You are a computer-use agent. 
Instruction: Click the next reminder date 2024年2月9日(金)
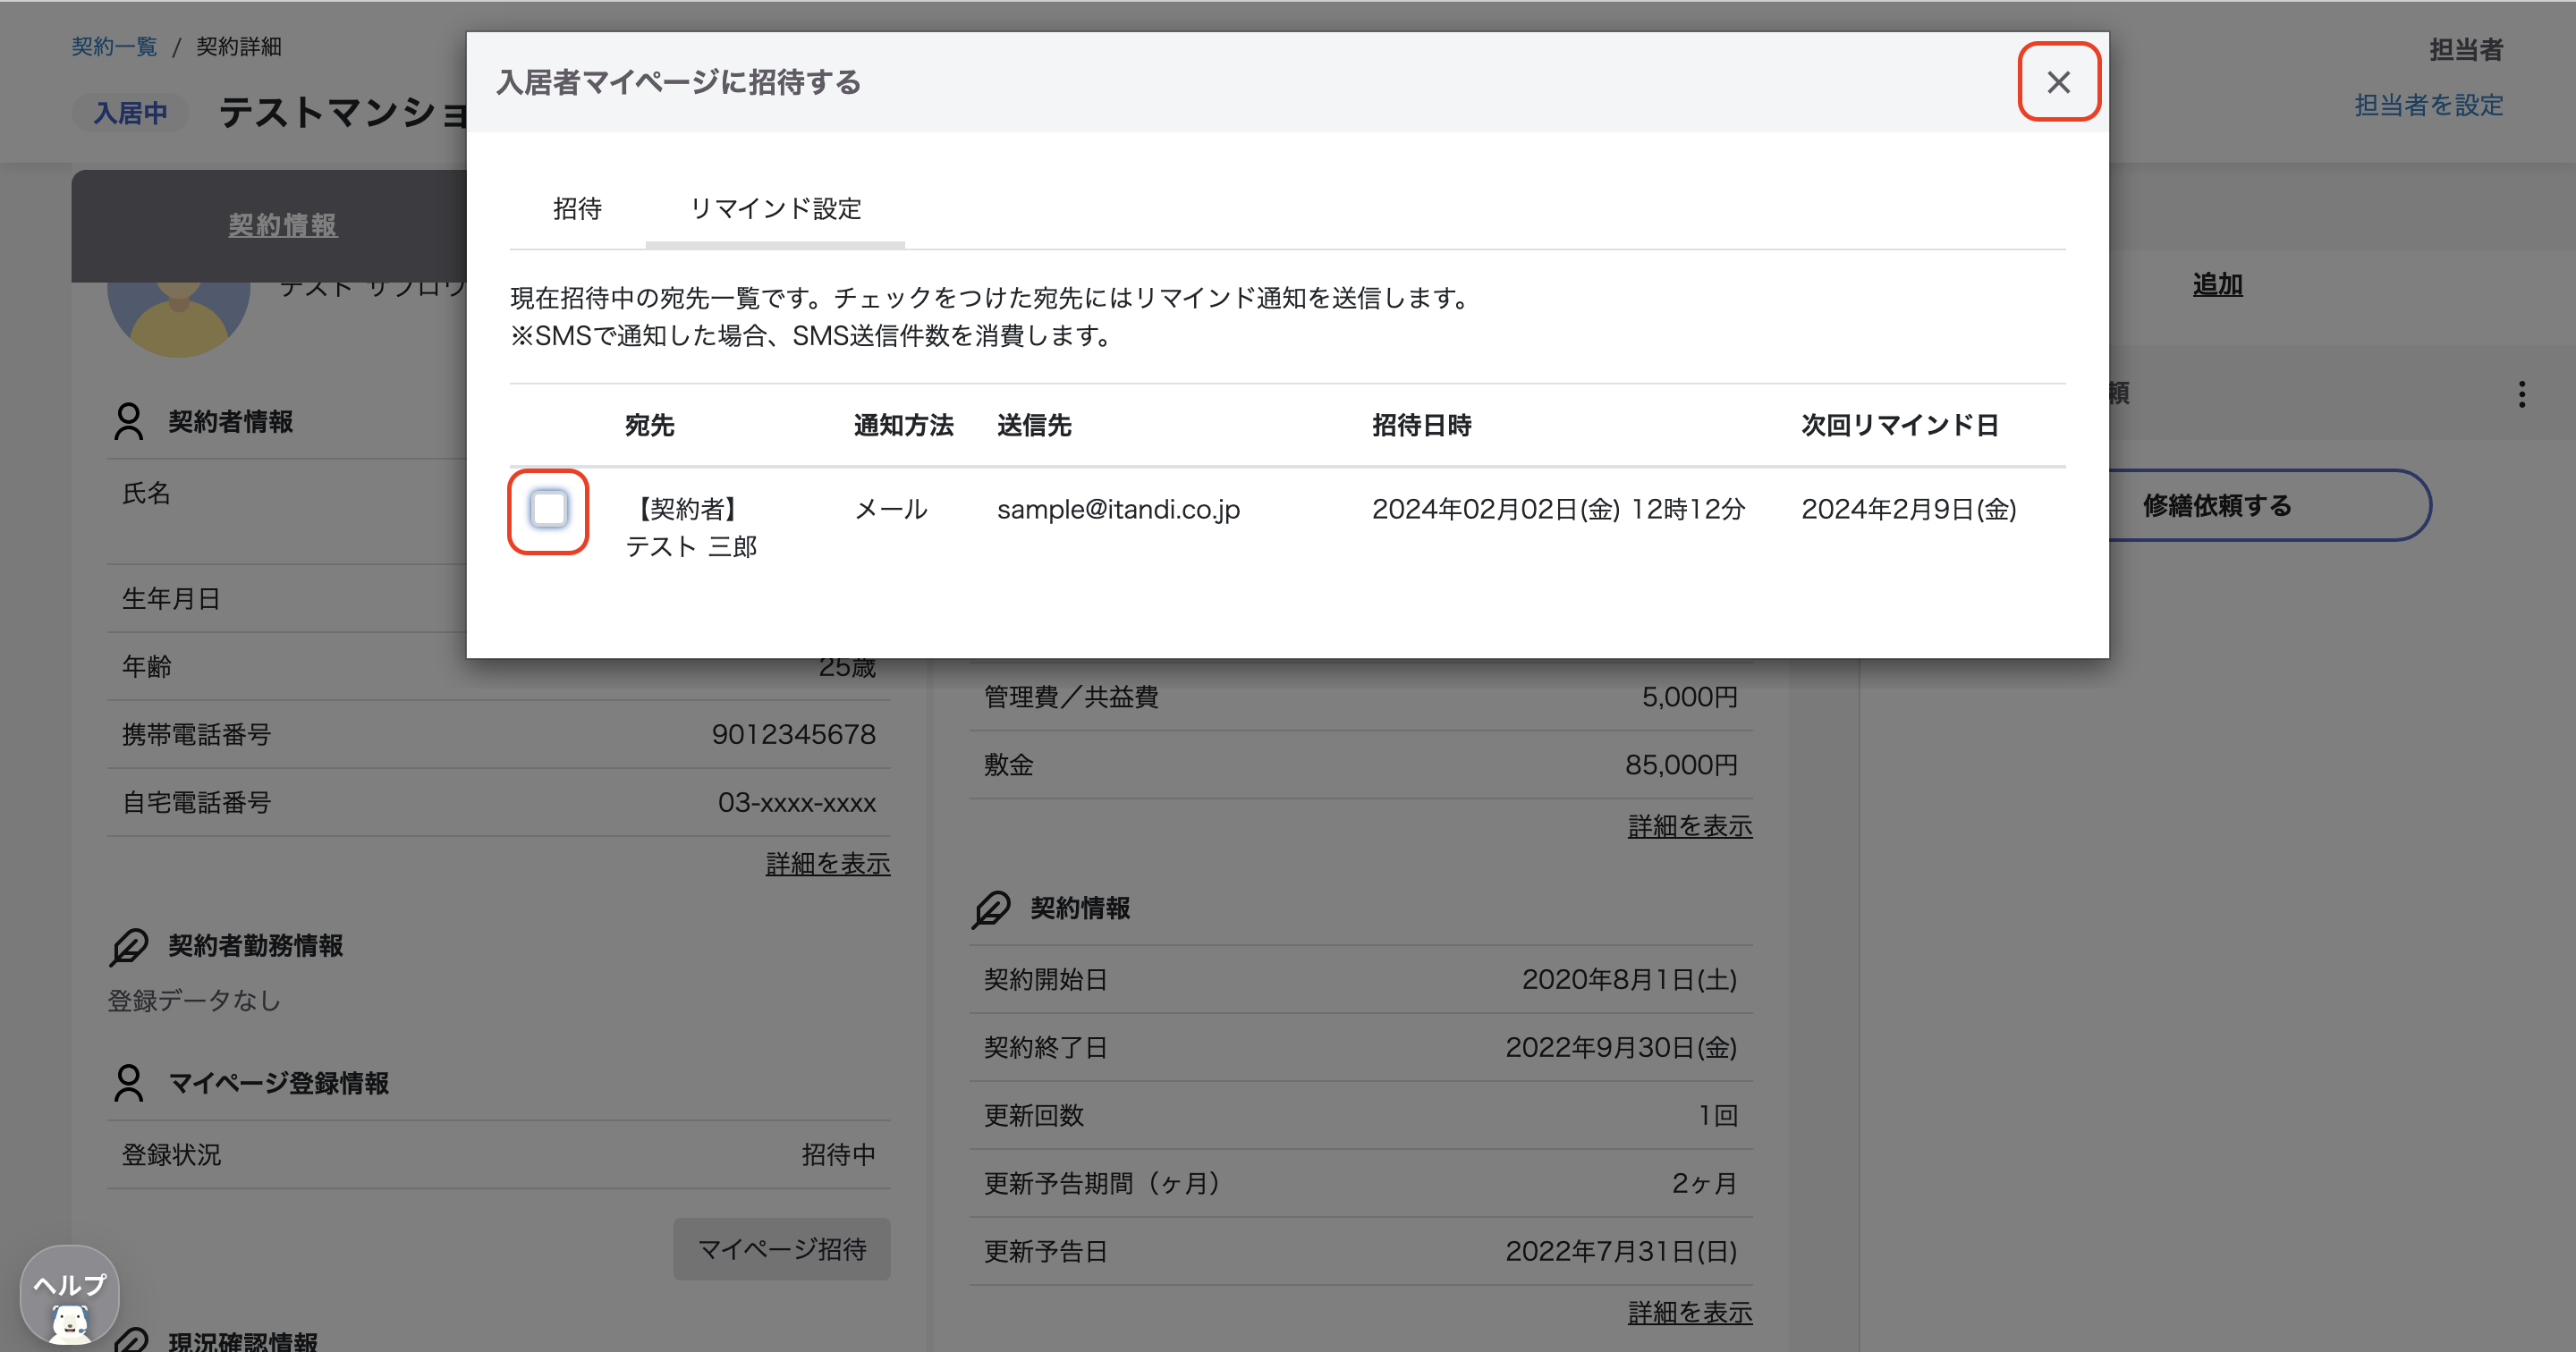click(1908, 509)
